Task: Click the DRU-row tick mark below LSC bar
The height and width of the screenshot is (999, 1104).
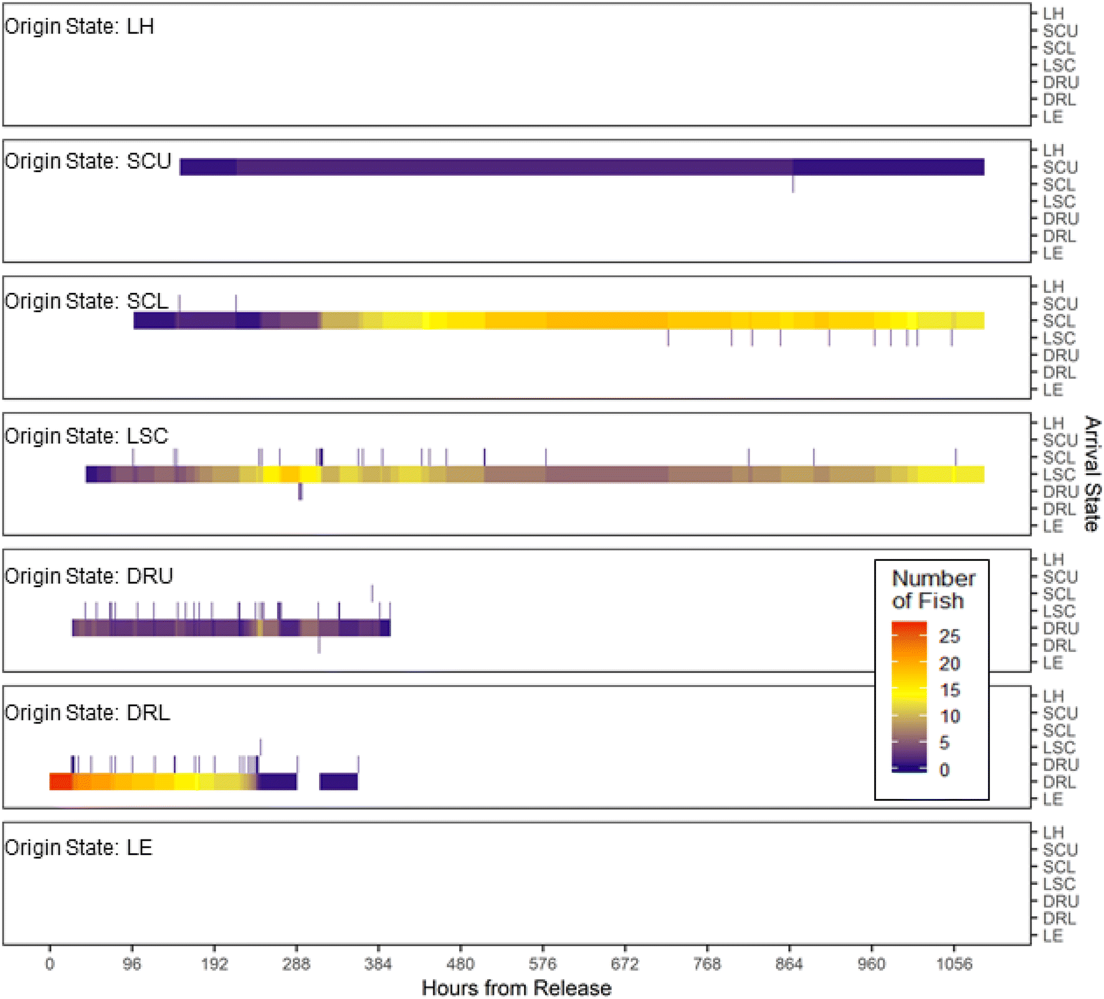Action: click(300, 492)
